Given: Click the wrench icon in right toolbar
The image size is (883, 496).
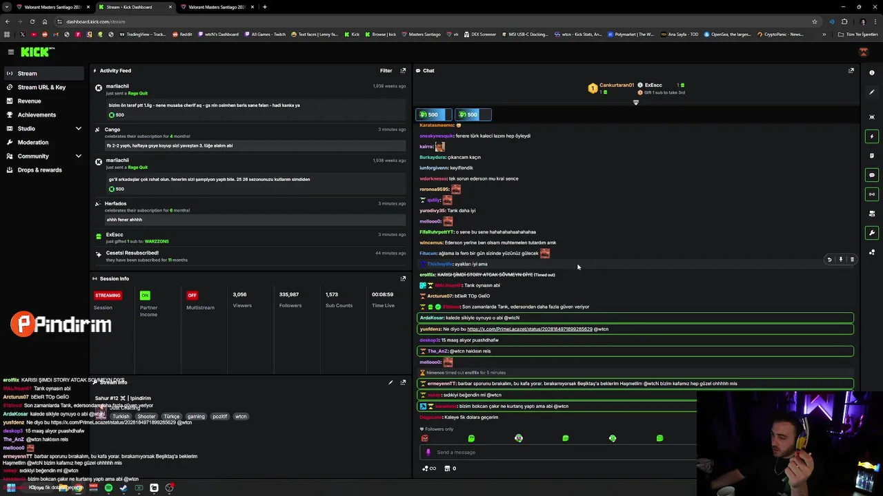Looking at the screenshot, I should 872,233.
